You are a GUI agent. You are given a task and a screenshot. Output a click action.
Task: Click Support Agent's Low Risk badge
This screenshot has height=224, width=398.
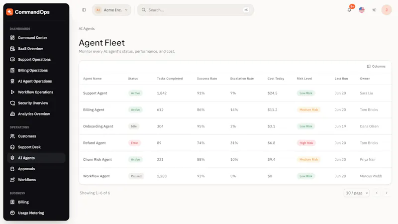pyautogui.click(x=306, y=93)
